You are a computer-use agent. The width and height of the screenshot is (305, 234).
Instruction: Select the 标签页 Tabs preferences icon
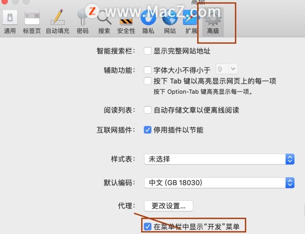click(x=32, y=22)
